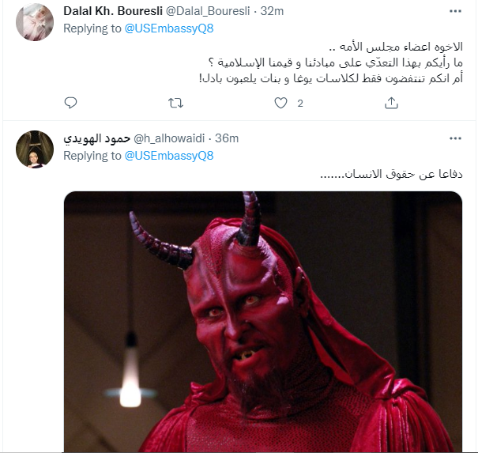Open the 36m timestamp of h_alhowaidi's tweet
The height and width of the screenshot is (453, 478).
tap(227, 138)
